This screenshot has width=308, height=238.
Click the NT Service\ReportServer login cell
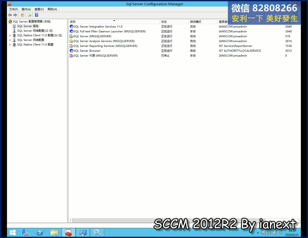tap(235, 46)
